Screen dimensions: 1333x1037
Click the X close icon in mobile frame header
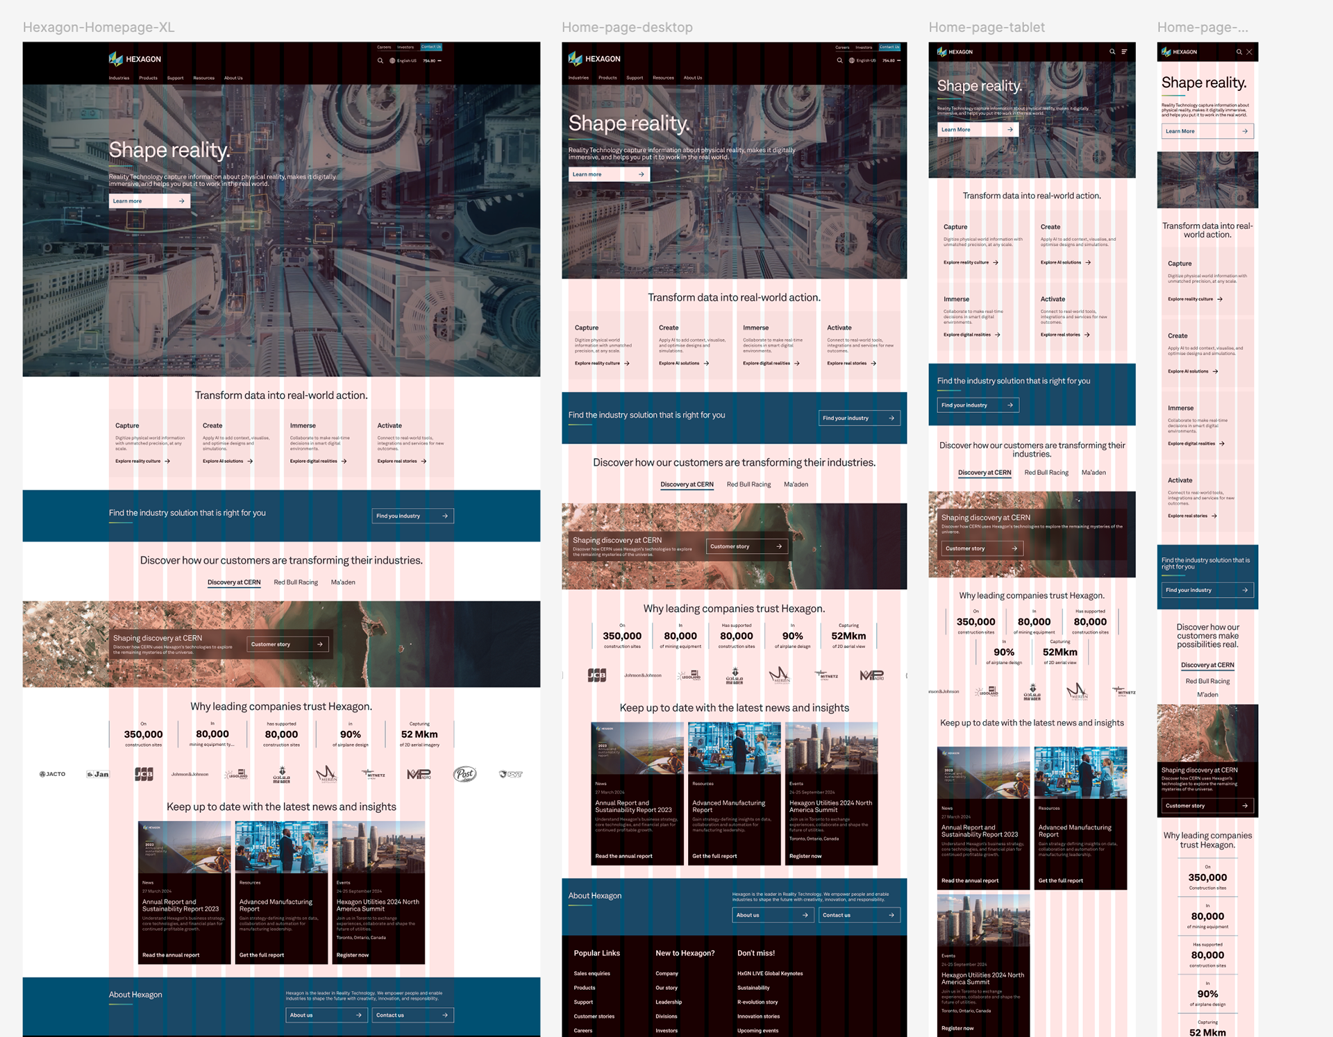pyautogui.click(x=1249, y=51)
